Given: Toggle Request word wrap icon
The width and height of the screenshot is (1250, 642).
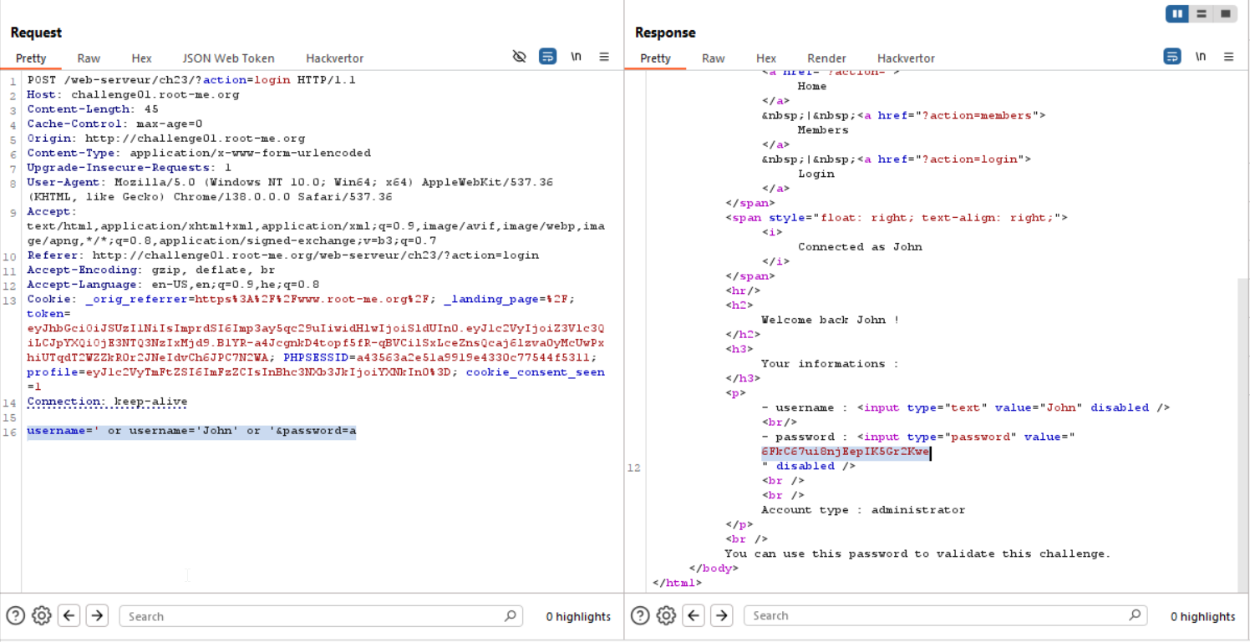Looking at the screenshot, I should (x=547, y=57).
